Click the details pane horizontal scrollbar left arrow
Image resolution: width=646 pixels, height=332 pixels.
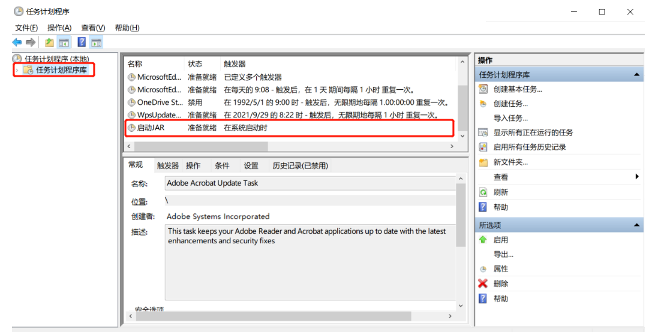pyautogui.click(x=130, y=316)
